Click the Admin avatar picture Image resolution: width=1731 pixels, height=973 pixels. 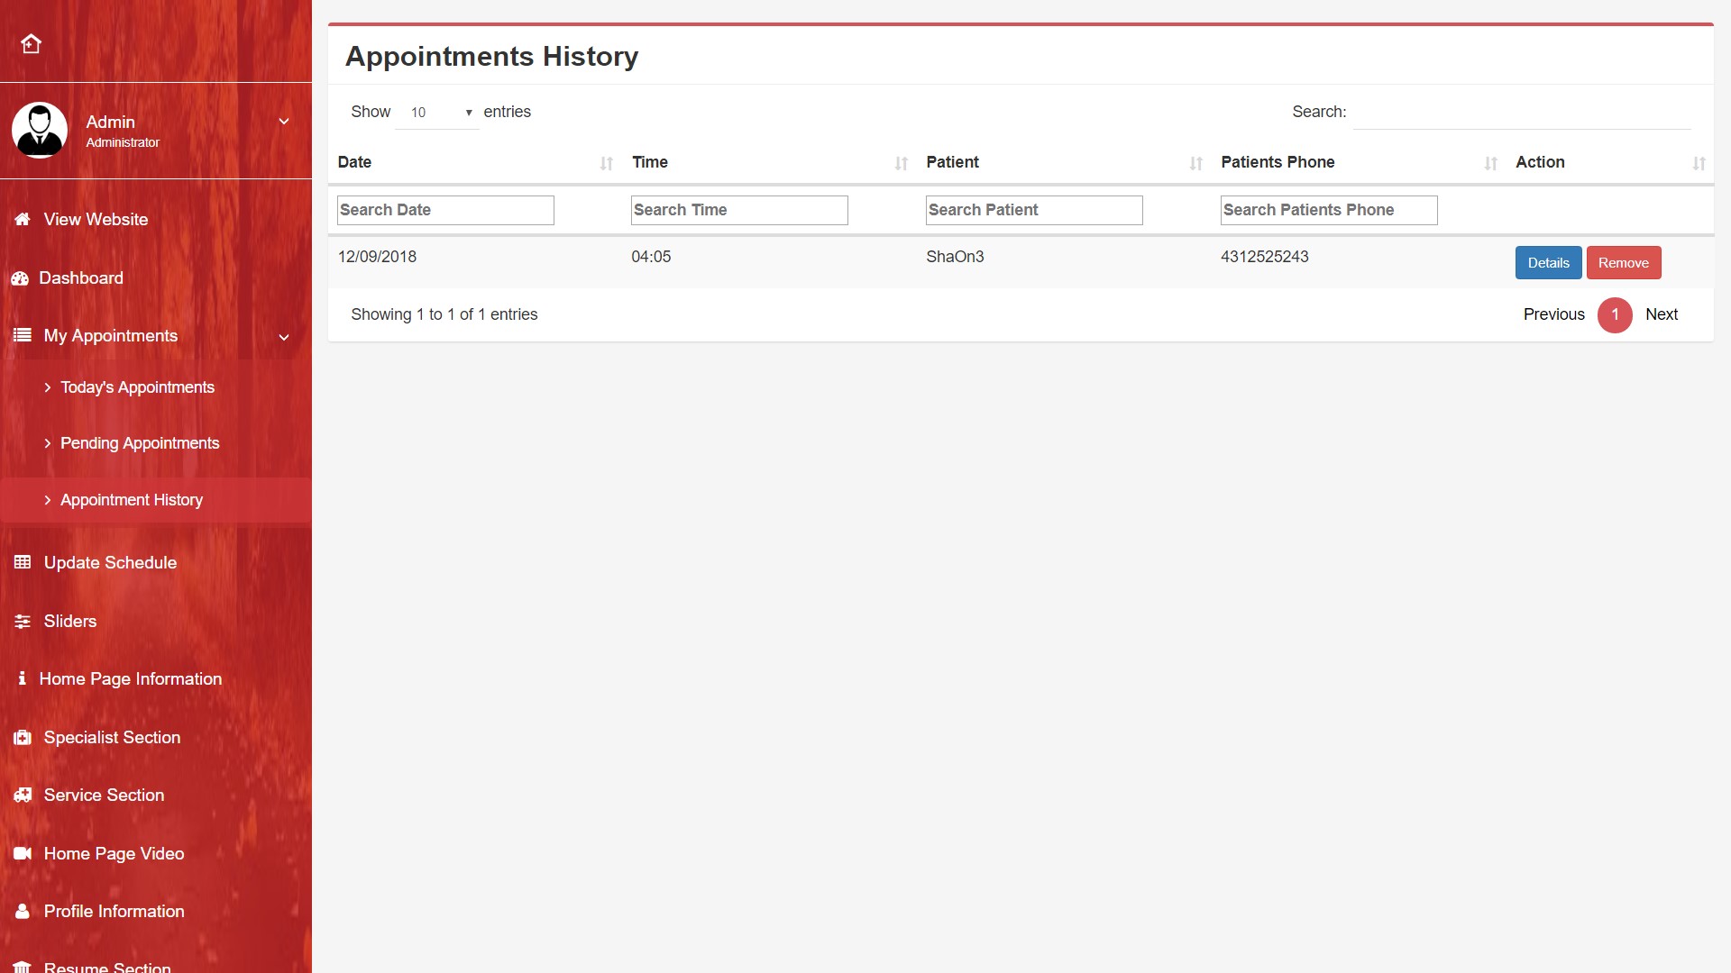click(40, 130)
